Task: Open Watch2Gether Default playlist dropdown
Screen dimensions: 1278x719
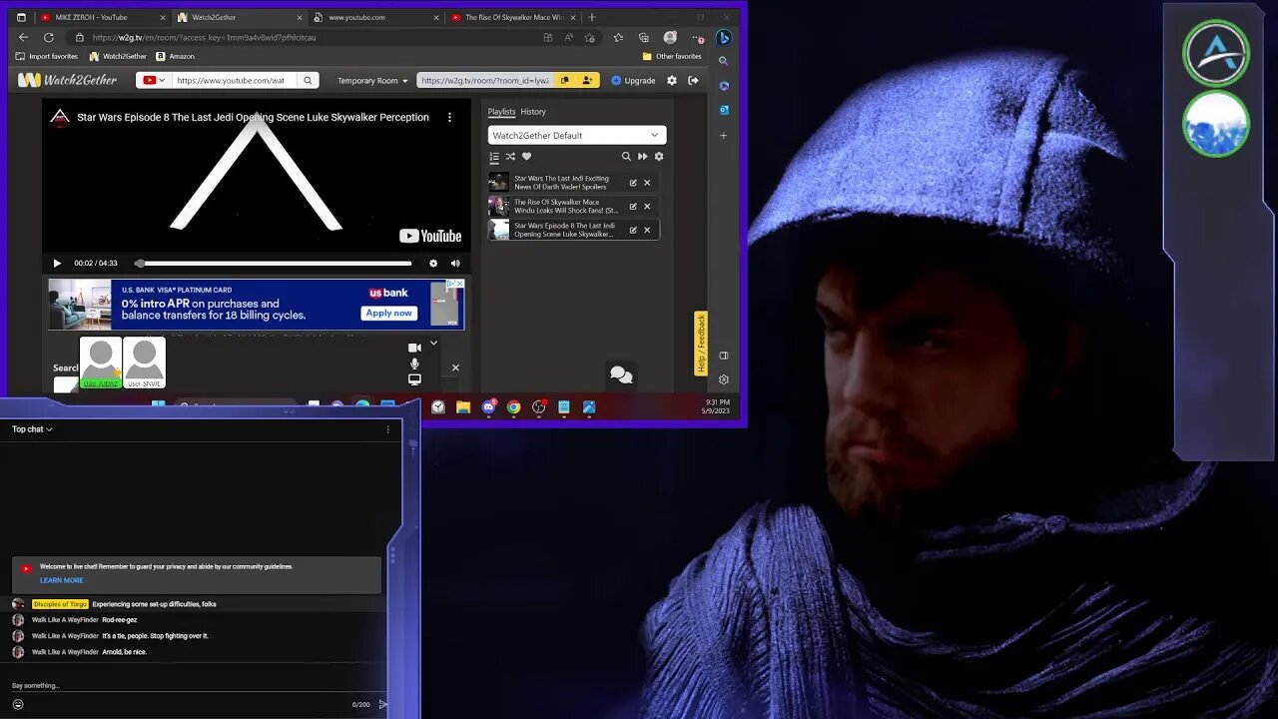Action: click(577, 136)
